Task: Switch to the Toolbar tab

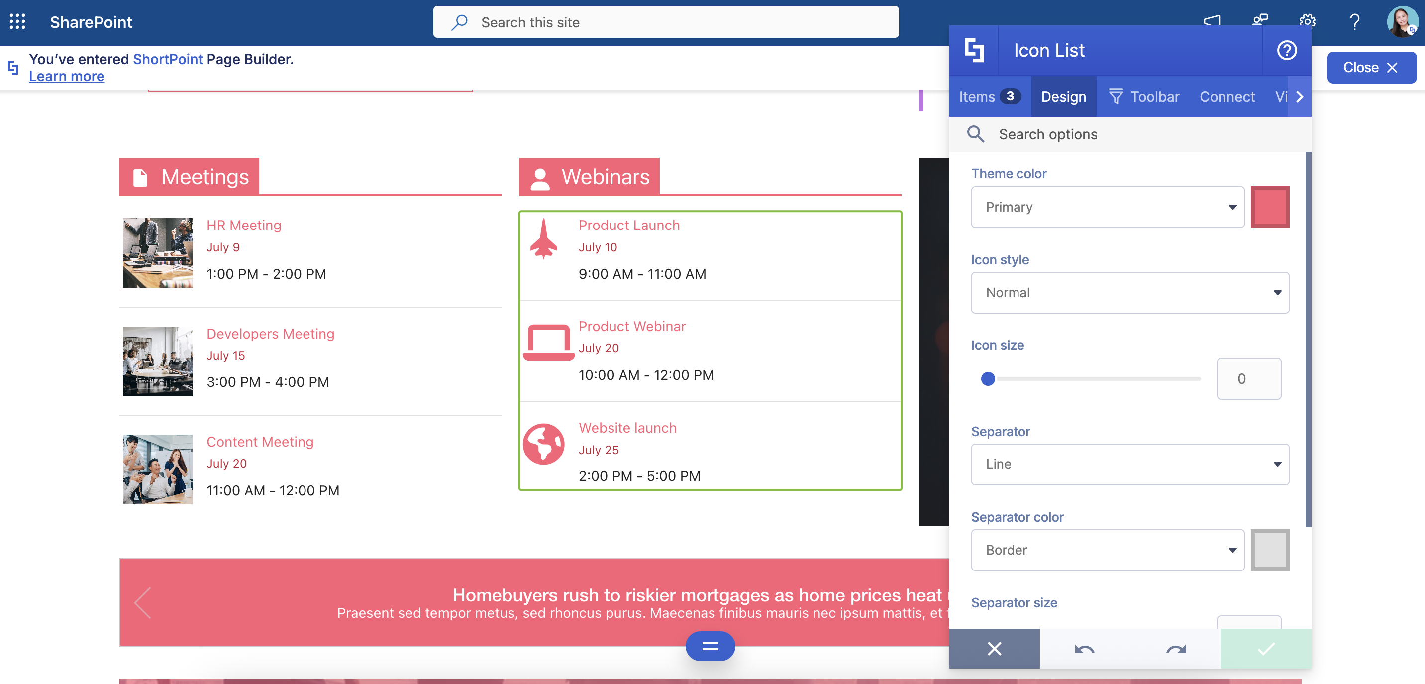Action: (x=1144, y=97)
